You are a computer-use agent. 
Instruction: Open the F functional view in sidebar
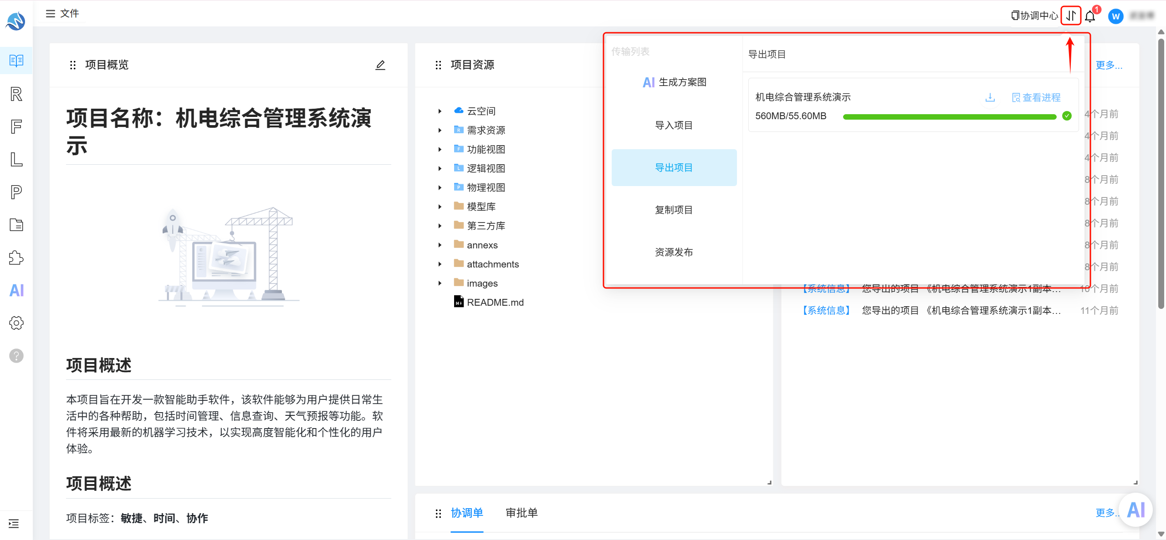pos(16,126)
